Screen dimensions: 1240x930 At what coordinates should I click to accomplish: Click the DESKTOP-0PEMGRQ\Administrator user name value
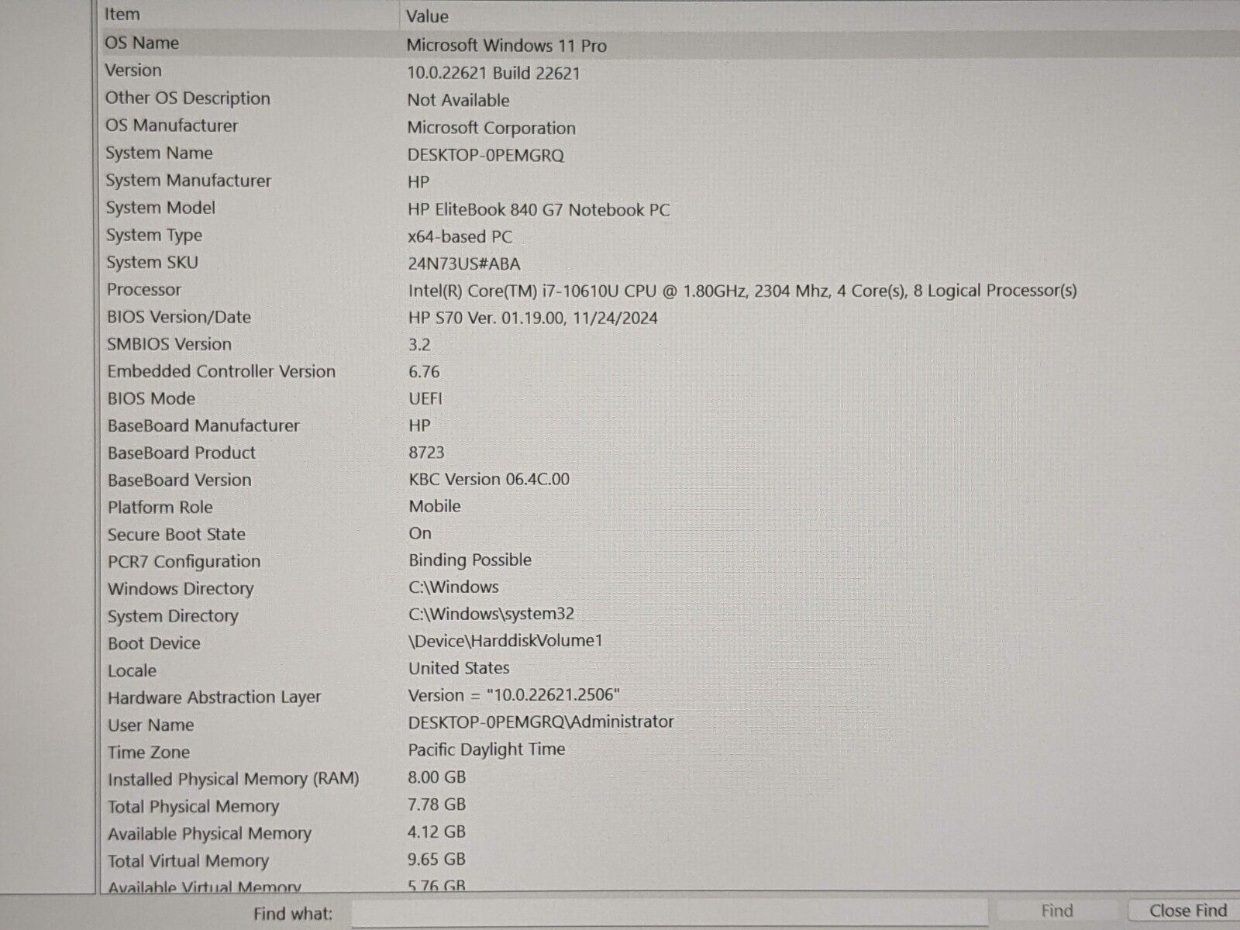coord(541,722)
